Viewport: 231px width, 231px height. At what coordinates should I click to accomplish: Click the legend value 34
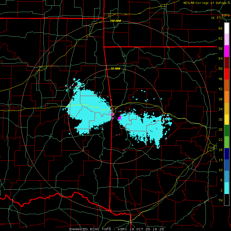tap(220, 109)
